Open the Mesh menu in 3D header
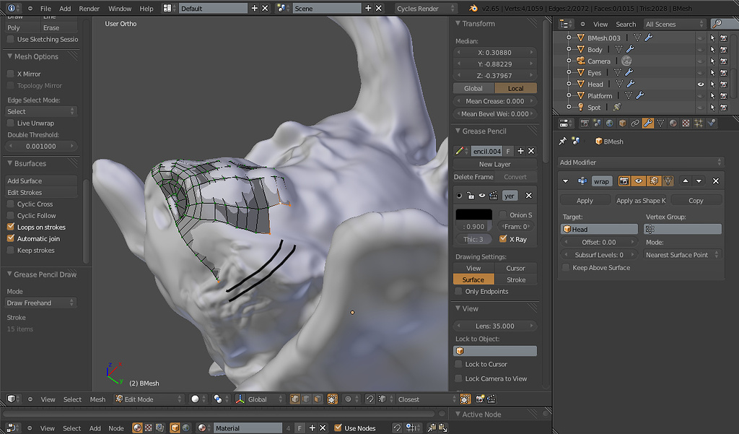 (x=97, y=399)
